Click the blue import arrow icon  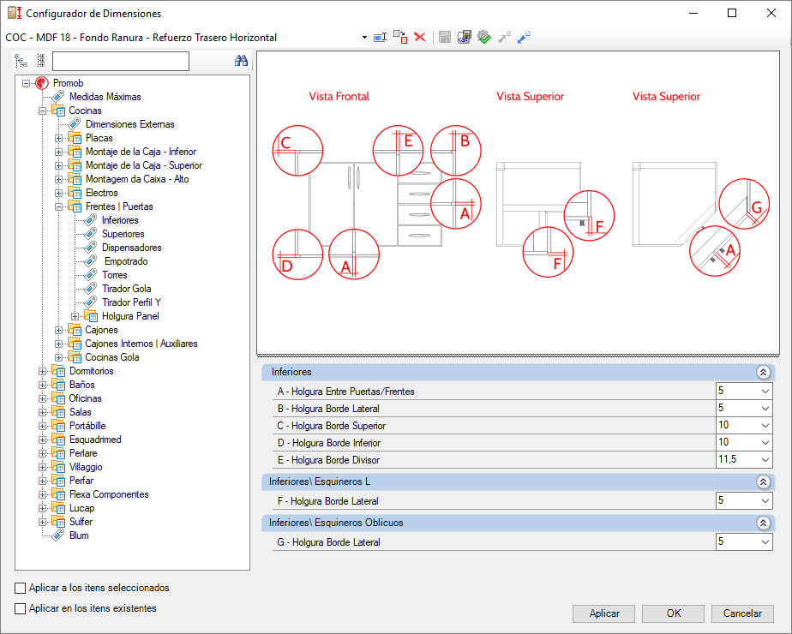pyautogui.click(x=524, y=38)
